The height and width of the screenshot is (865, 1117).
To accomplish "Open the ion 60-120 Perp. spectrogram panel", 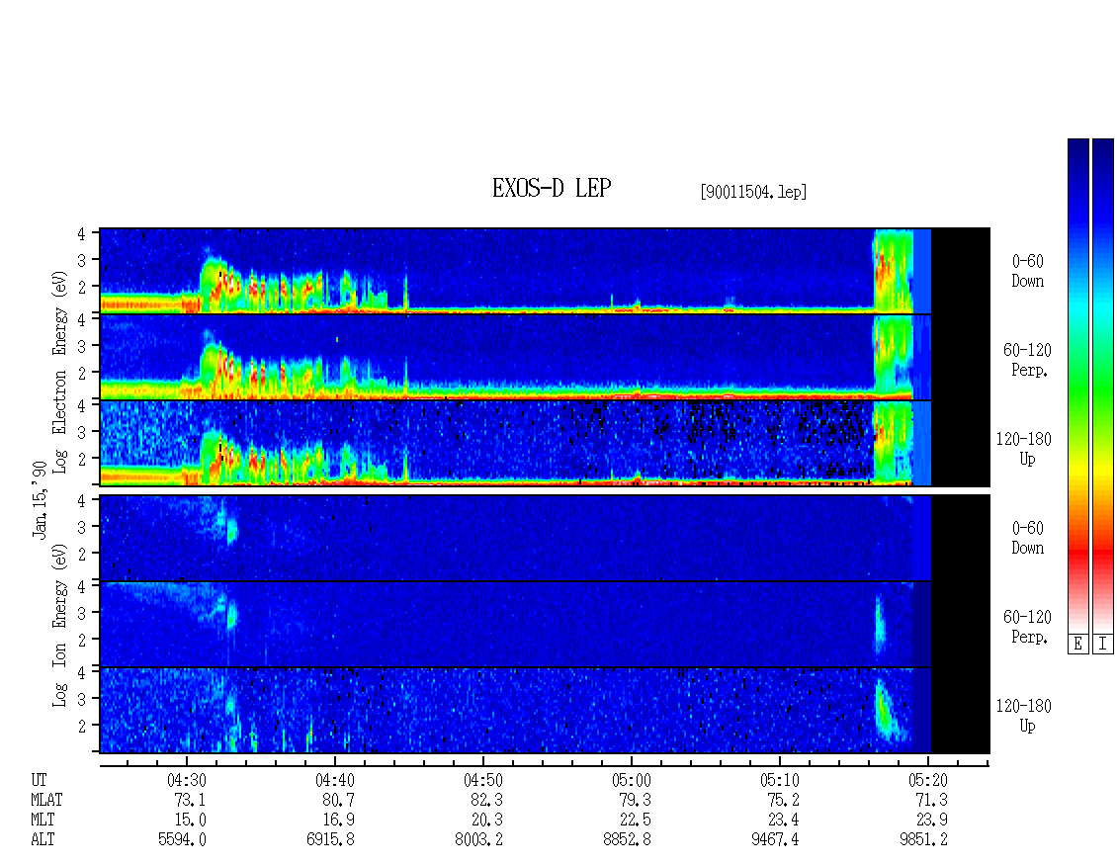I will [545, 624].
